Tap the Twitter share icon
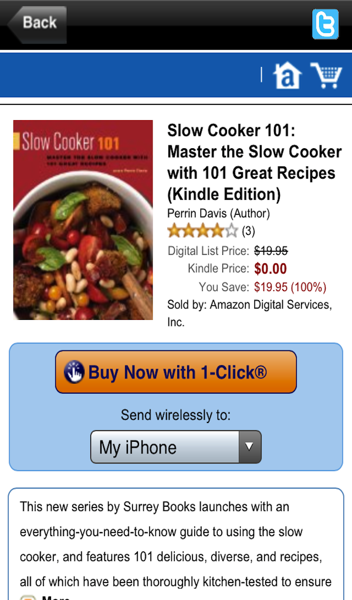Viewport: 352px width, 600px height. coord(325,24)
